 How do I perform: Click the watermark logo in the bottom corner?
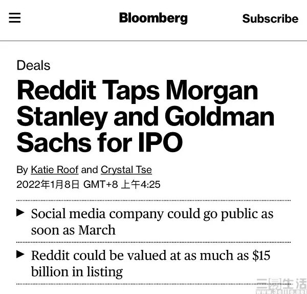pos(281,286)
